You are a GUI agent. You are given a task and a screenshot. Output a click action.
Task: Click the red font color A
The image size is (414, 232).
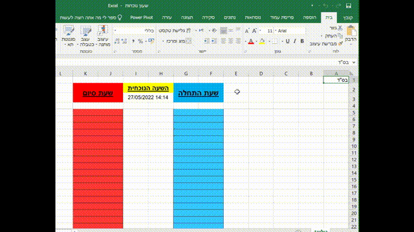[251, 41]
